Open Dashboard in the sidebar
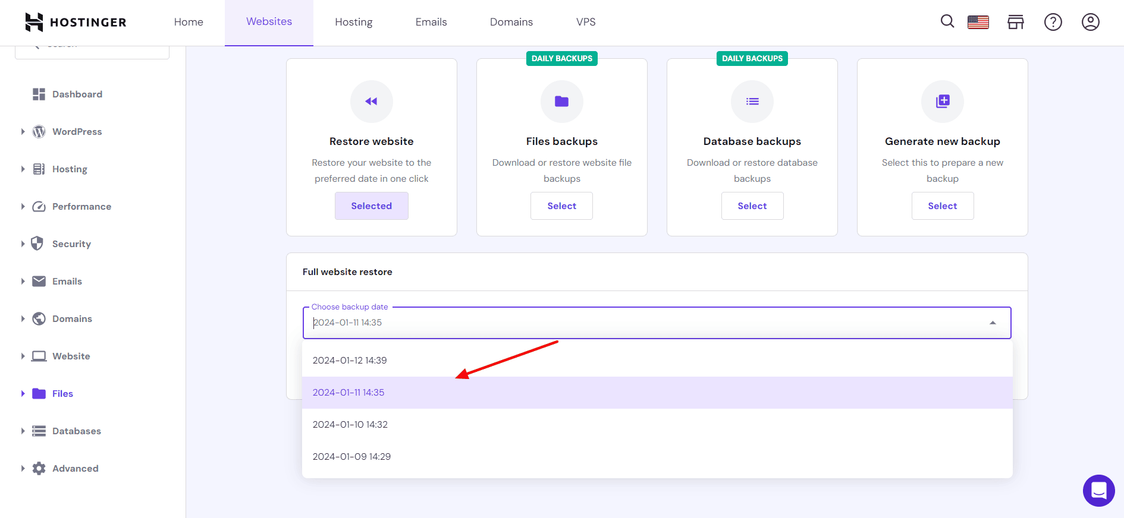1124x518 pixels. [x=77, y=94]
